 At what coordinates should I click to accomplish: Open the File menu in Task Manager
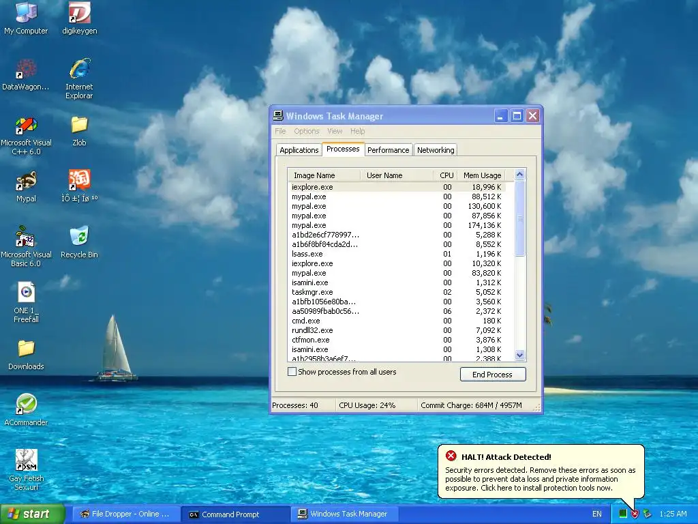(280, 131)
